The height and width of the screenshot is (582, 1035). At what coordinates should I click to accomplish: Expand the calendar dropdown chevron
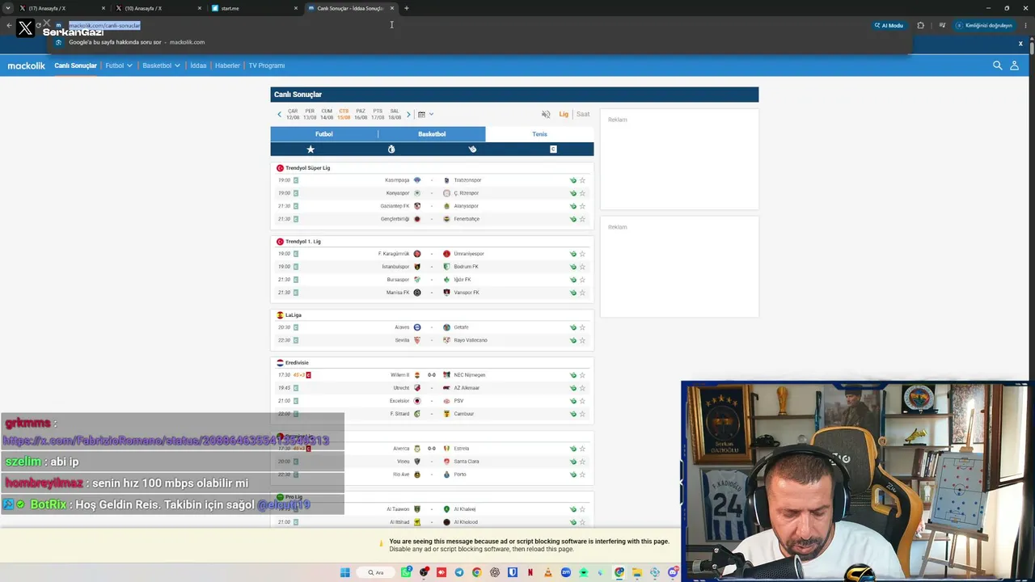click(x=431, y=115)
